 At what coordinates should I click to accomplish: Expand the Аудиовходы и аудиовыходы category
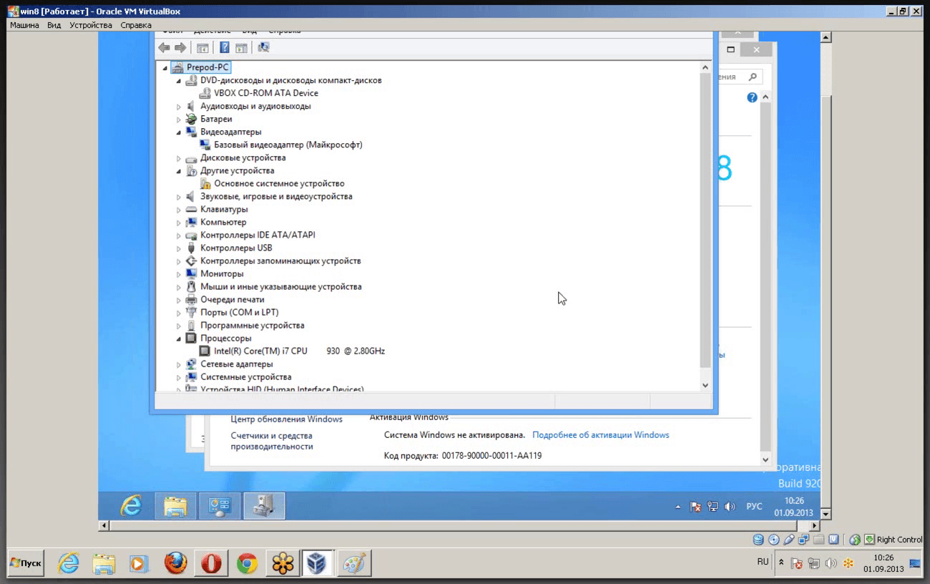[x=179, y=107]
